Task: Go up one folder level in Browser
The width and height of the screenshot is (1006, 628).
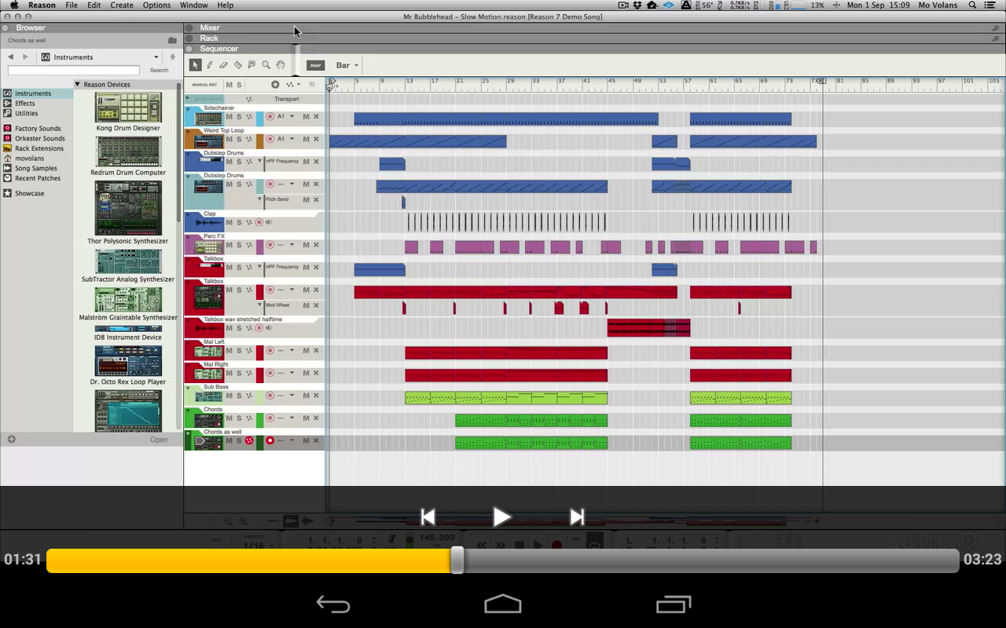Action: pos(173,57)
